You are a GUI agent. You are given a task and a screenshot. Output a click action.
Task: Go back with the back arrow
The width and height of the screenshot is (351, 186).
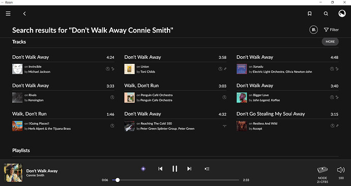[24, 14]
